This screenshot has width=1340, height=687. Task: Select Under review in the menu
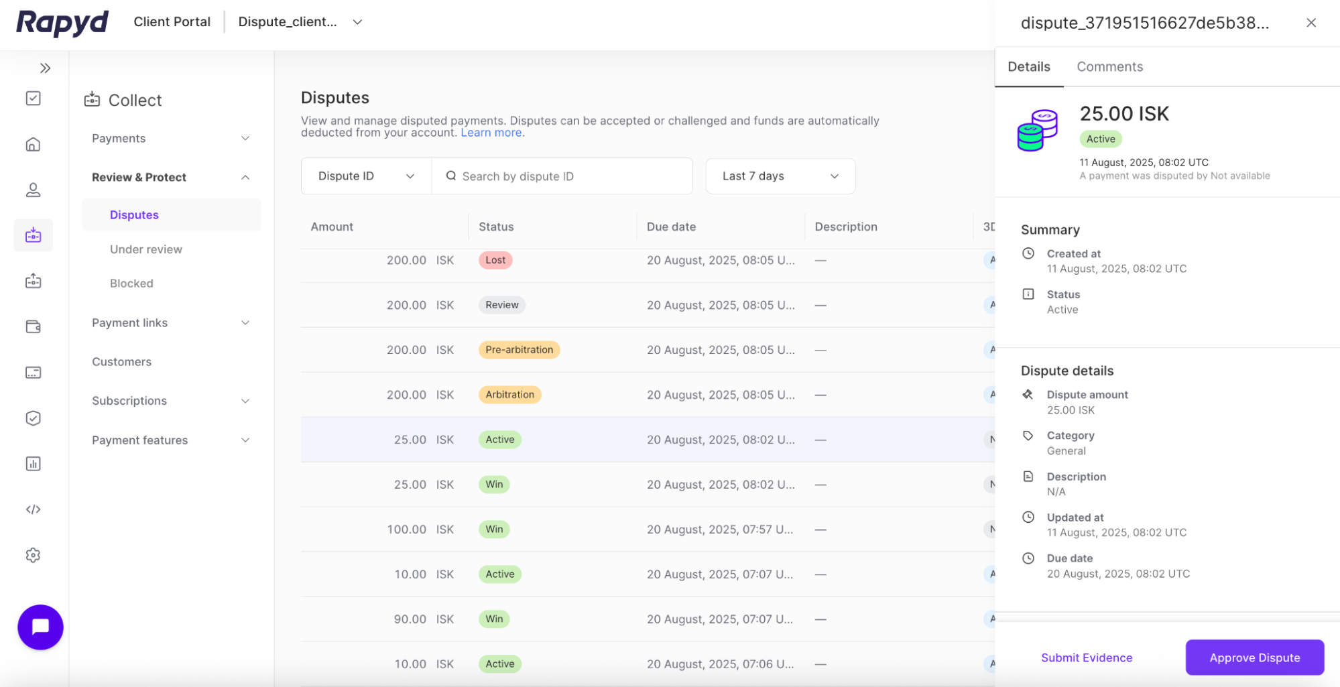tap(146, 249)
